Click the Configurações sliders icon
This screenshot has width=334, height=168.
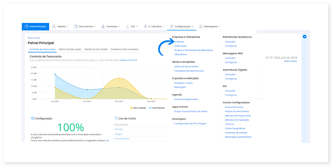(170, 26)
